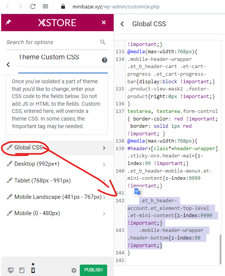The height and width of the screenshot is (276, 225).
Task: Click the search magnifier icon
Action: click(103, 42)
